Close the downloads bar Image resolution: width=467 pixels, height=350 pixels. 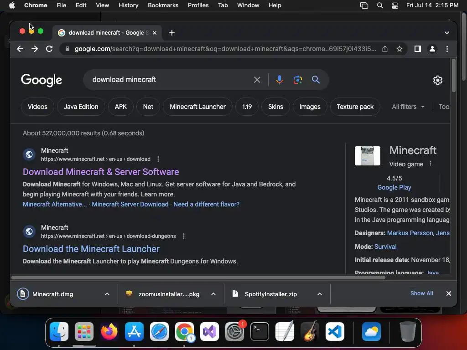449,293
